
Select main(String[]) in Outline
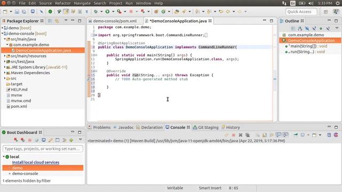[309, 46]
